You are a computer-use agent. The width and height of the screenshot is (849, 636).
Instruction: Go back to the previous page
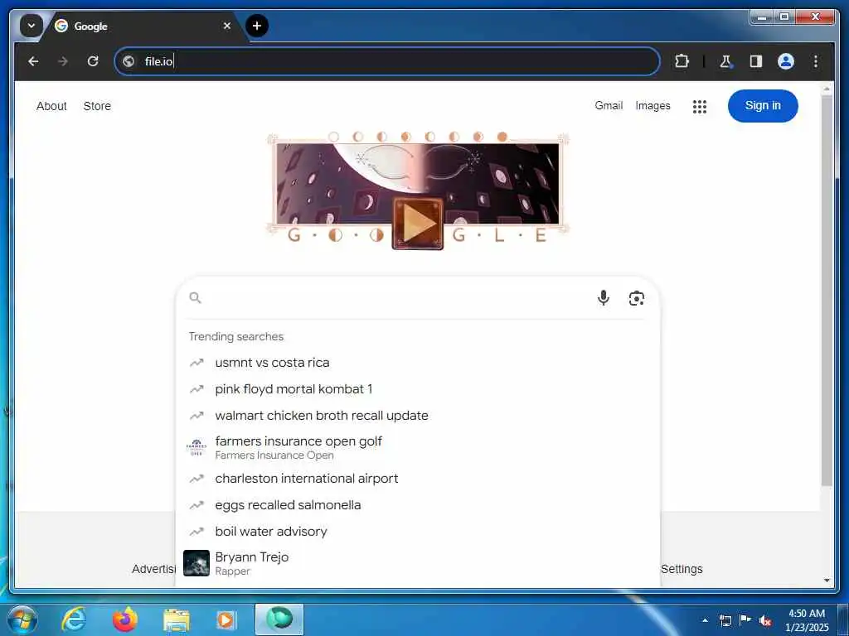[33, 61]
